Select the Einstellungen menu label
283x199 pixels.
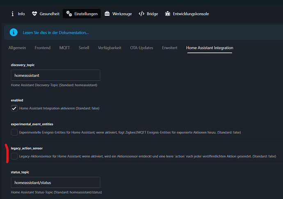coord(86,14)
